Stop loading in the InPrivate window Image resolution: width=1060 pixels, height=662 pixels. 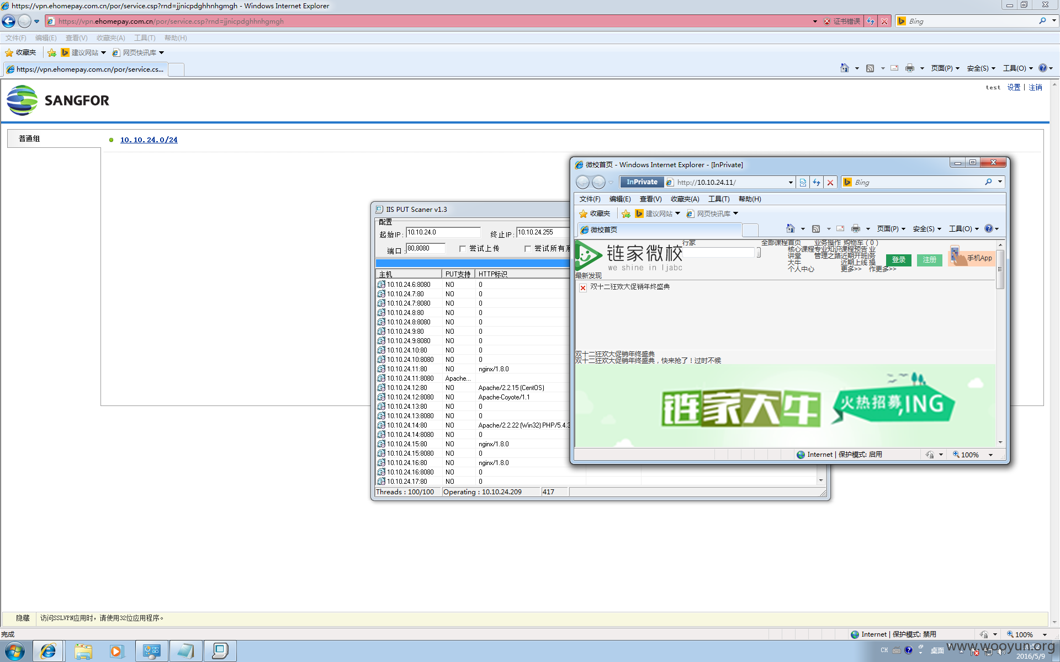pos(830,183)
